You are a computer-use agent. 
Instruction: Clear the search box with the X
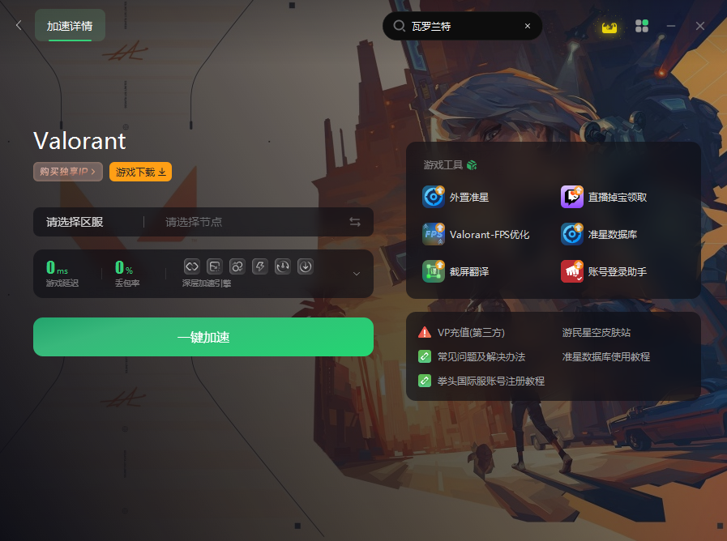pyautogui.click(x=527, y=26)
